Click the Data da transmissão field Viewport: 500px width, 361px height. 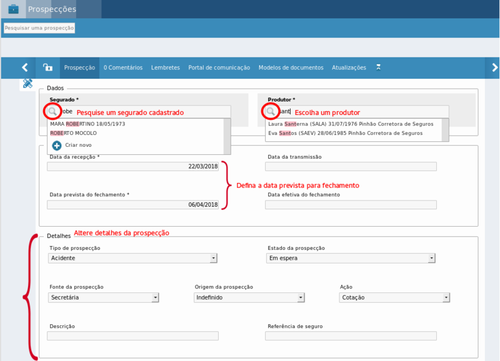(x=351, y=166)
